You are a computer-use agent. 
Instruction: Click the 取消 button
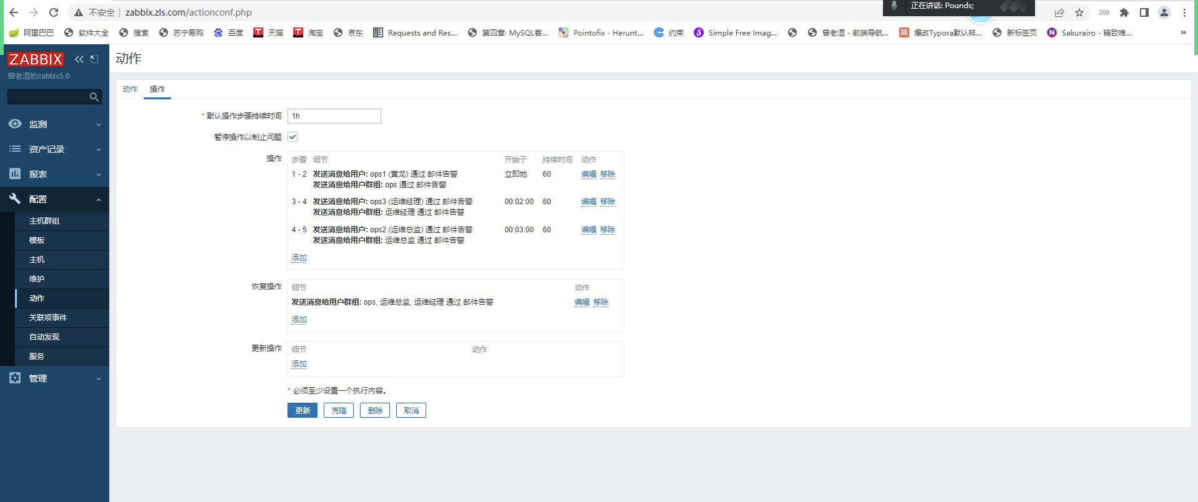pos(411,410)
